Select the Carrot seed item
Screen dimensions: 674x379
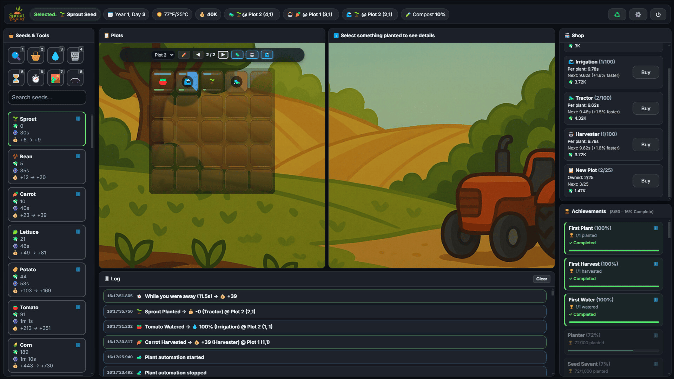[47, 204]
